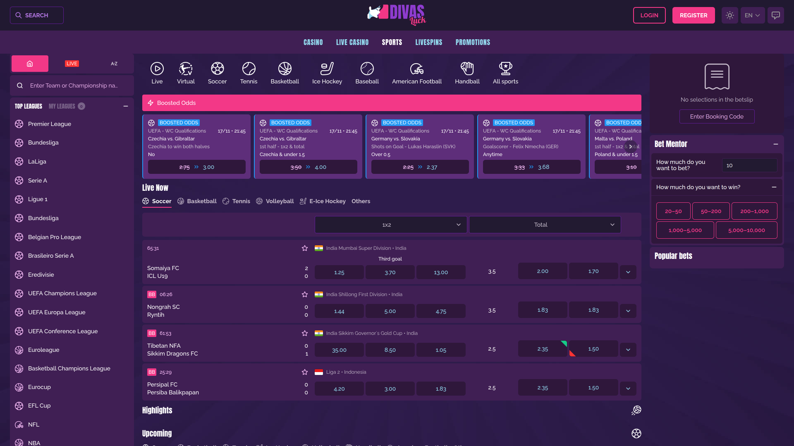Image resolution: width=794 pixels, height=446 pixels.
Task: Open the chat bubble icon
Action: point(776,15)
